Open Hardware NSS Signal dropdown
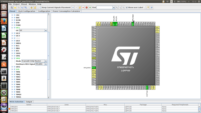 pyautogui.click(x=46, y=64)
